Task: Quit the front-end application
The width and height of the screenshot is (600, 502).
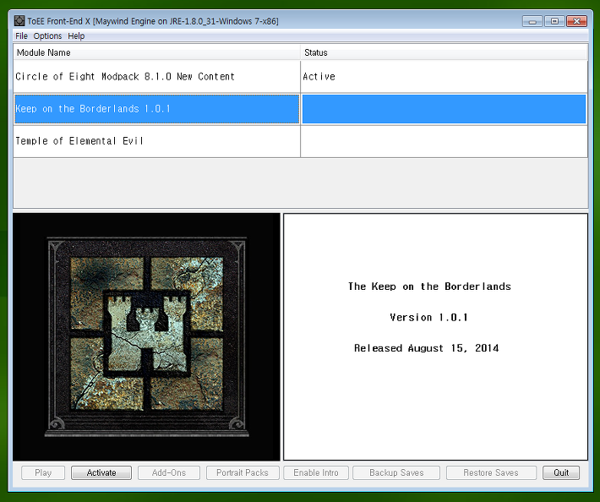Action: (x=561, y=473)
